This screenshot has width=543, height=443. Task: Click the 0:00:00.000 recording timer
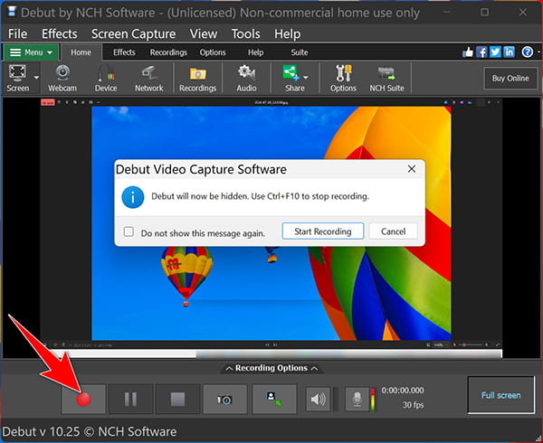[403, 391]
